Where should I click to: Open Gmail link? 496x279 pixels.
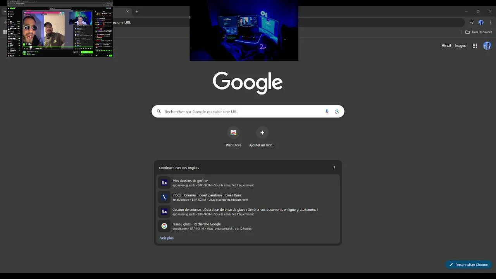pos(446,46)
